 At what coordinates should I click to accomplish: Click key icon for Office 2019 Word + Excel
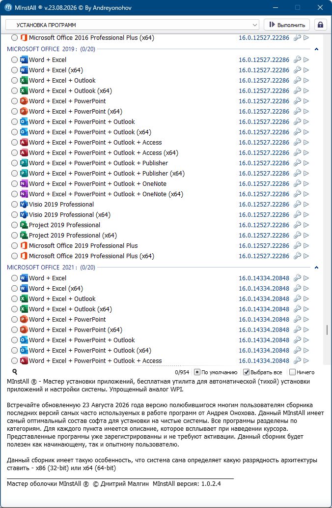pyautogui.click(x=297, y=60)
